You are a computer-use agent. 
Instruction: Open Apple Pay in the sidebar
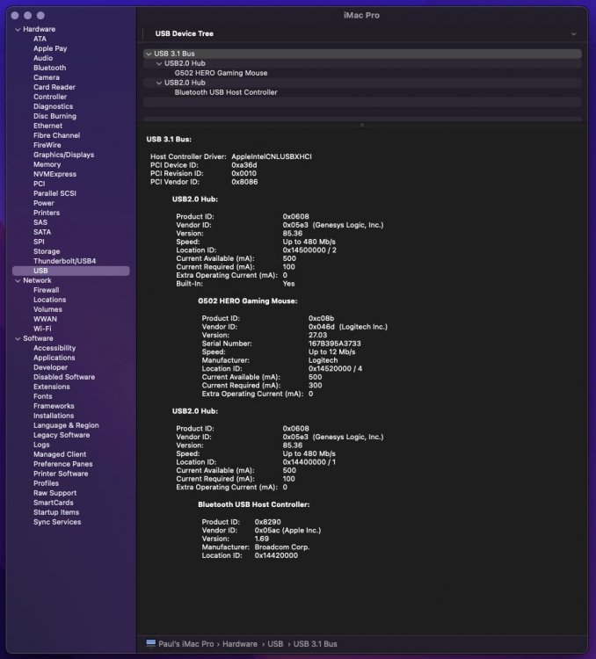tap(50, 48)
